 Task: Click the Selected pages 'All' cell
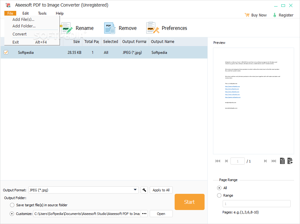(x=106, y=53)
